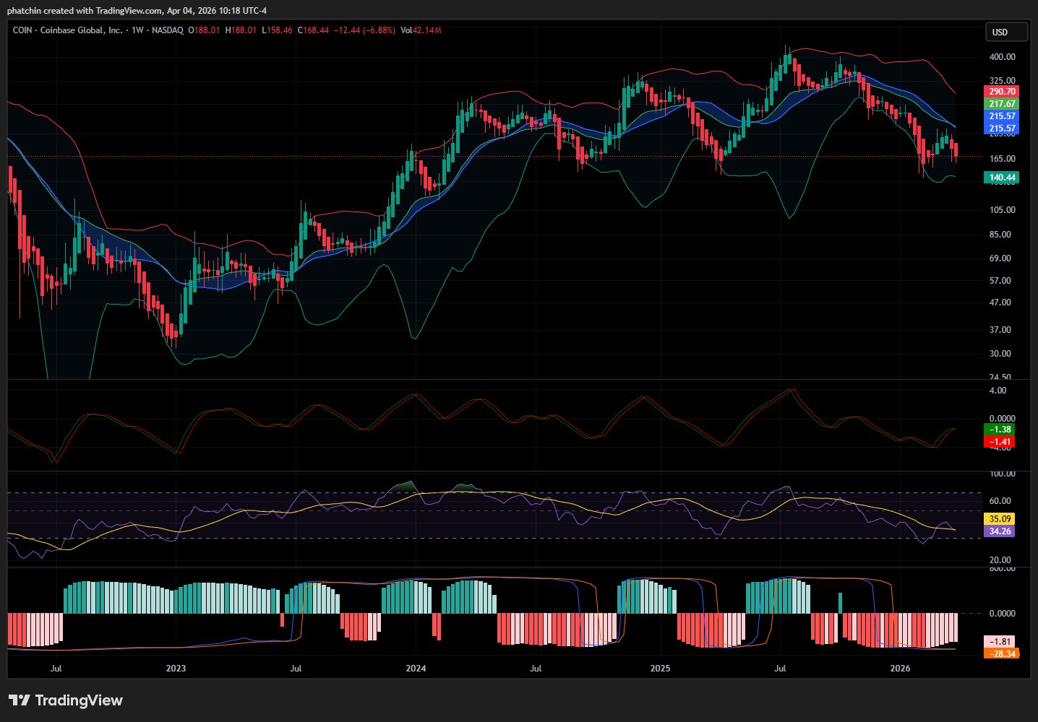Screen dimensions: 1038x722
Task: Select the red -1.41 indicator value label
Action: pos(1000,442)
